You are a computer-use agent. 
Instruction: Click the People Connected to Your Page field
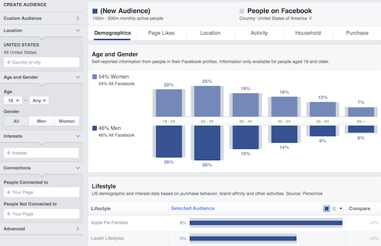click(x=41, y=192)
